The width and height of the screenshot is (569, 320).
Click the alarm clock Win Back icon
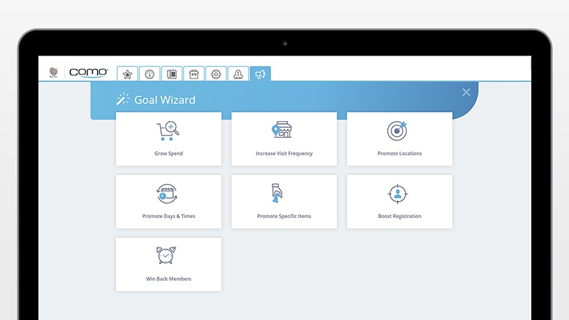tap(168, 255)
